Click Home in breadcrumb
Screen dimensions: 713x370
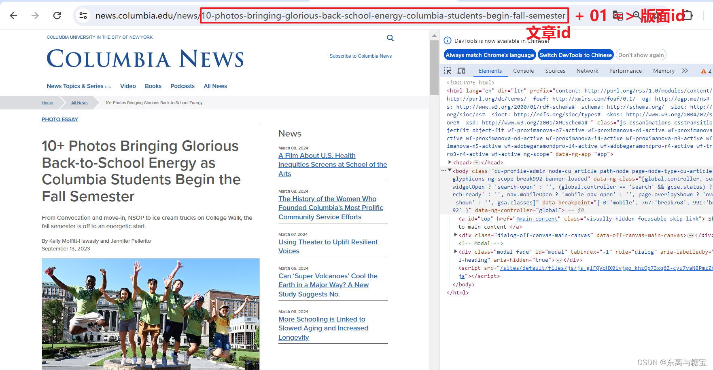click(47, 103)
